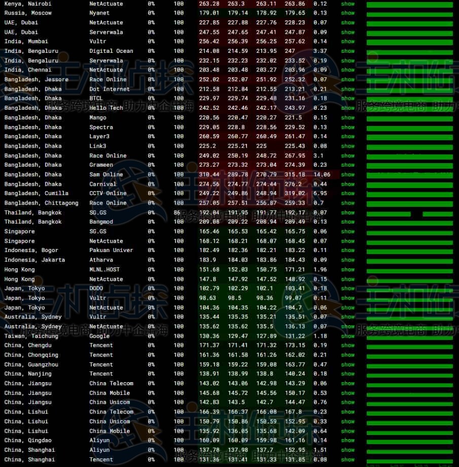Click show link for China, Chengdu Tencent
The width and height of the screenshot is (459, 467).
[x=348, y=346]
